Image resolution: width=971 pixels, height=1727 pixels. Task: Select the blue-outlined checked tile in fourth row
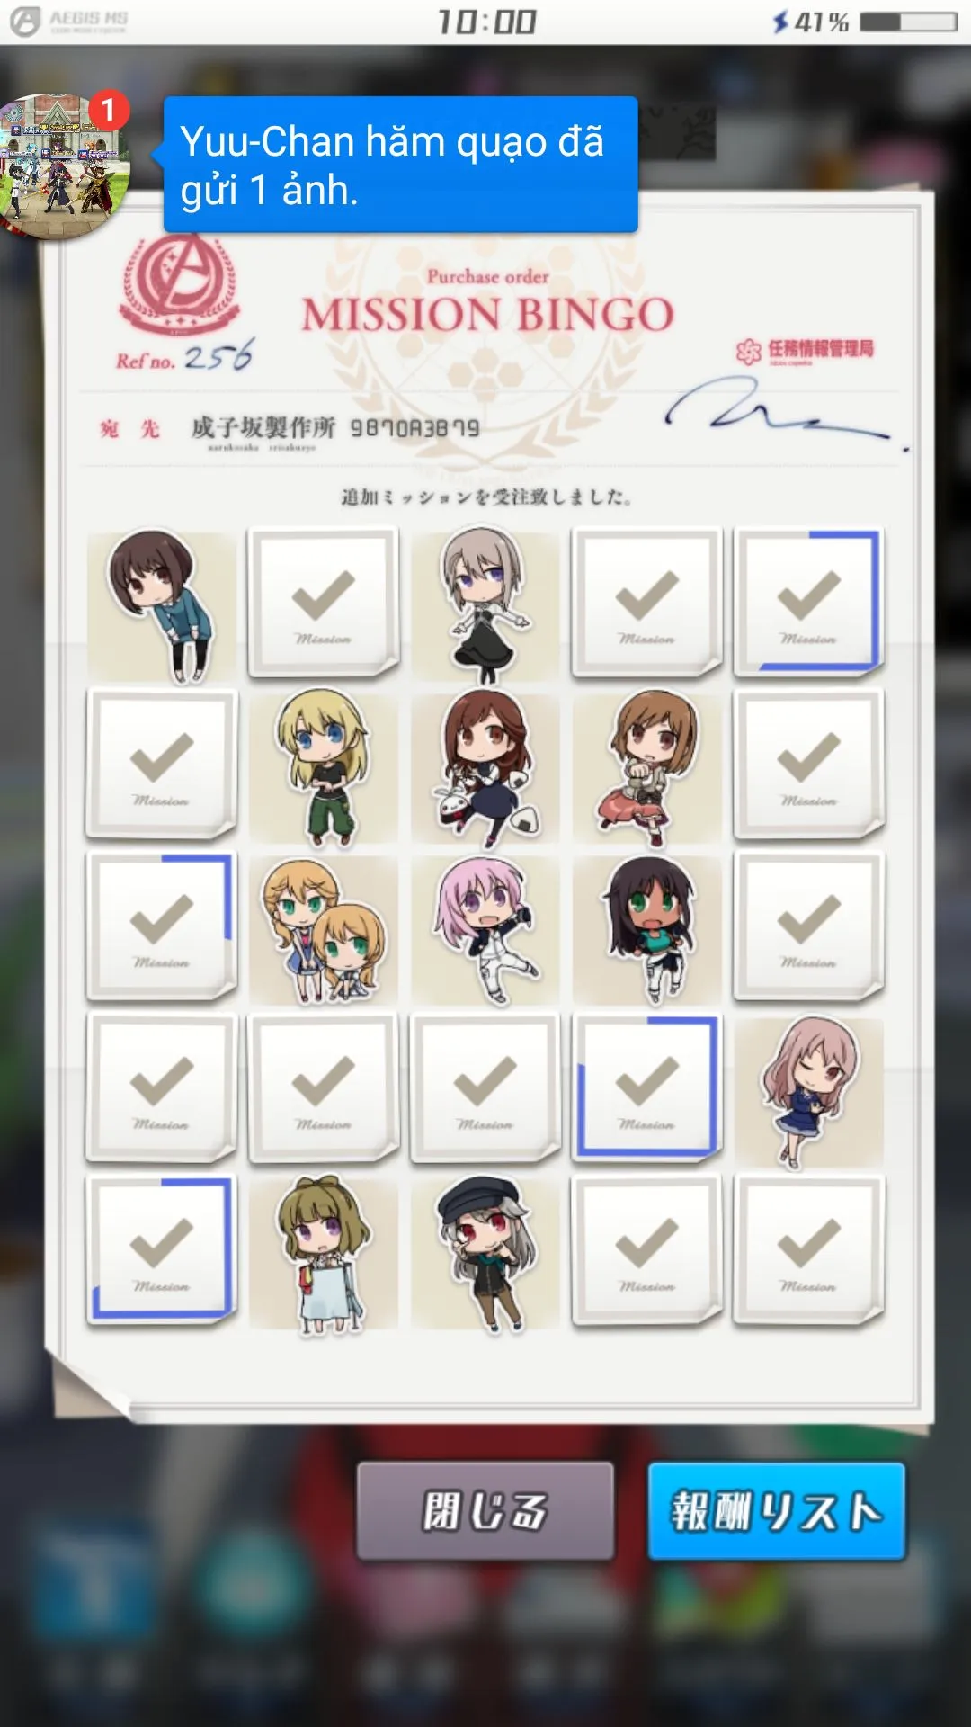pos(647,1087)
